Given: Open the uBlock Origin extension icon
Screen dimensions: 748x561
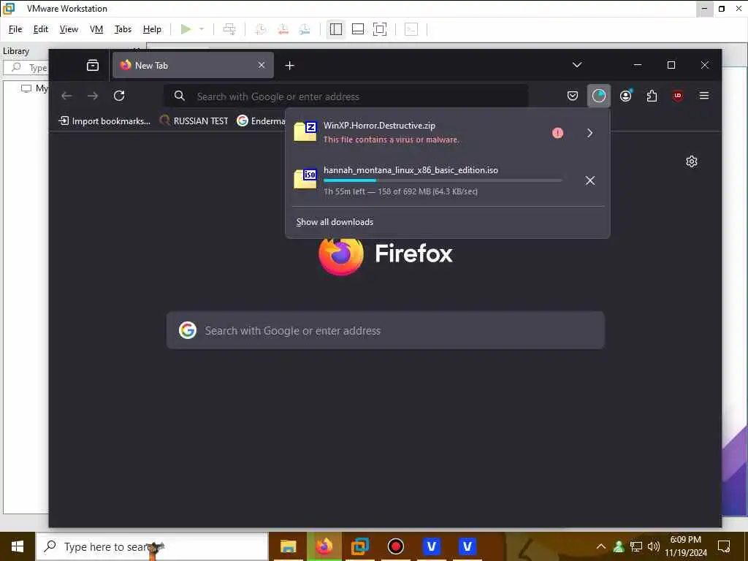Looking at the screenshot, I should [x=677, y=96].
